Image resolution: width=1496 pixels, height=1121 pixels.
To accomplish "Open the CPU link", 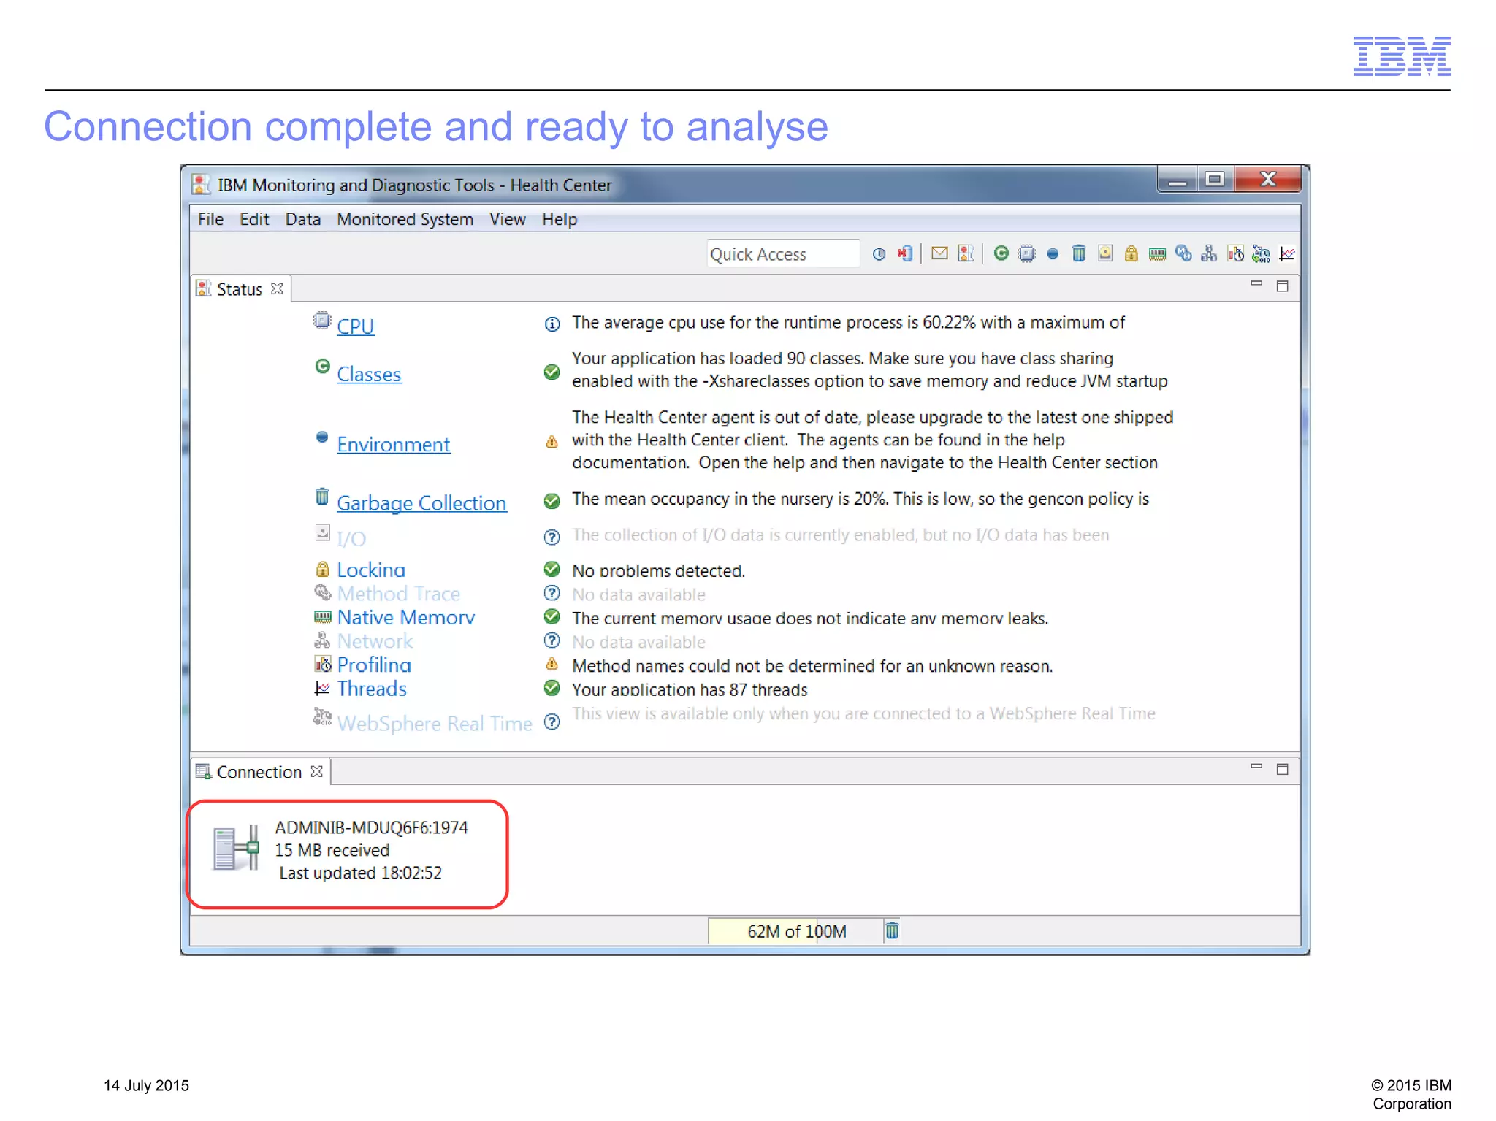I will coord(355,326).
